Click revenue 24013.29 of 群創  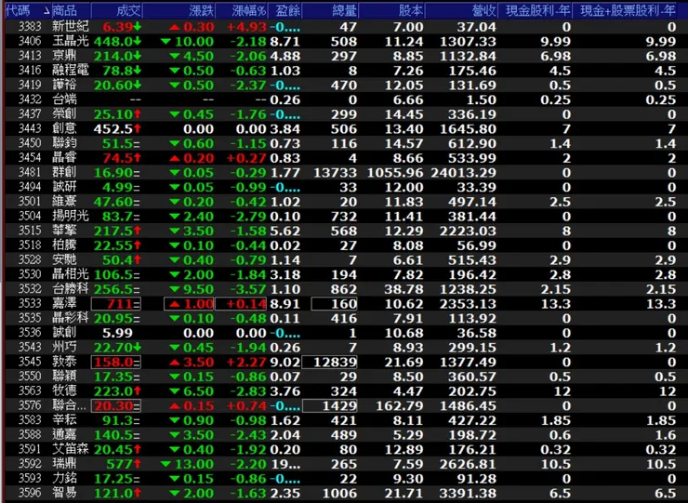click(x=463, y=173)
